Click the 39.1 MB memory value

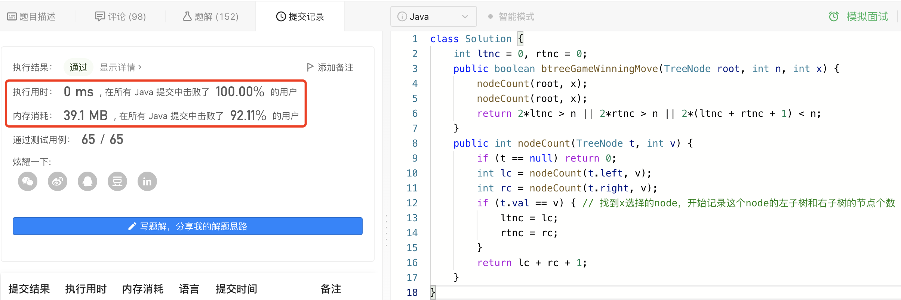[x=86, y=115]
